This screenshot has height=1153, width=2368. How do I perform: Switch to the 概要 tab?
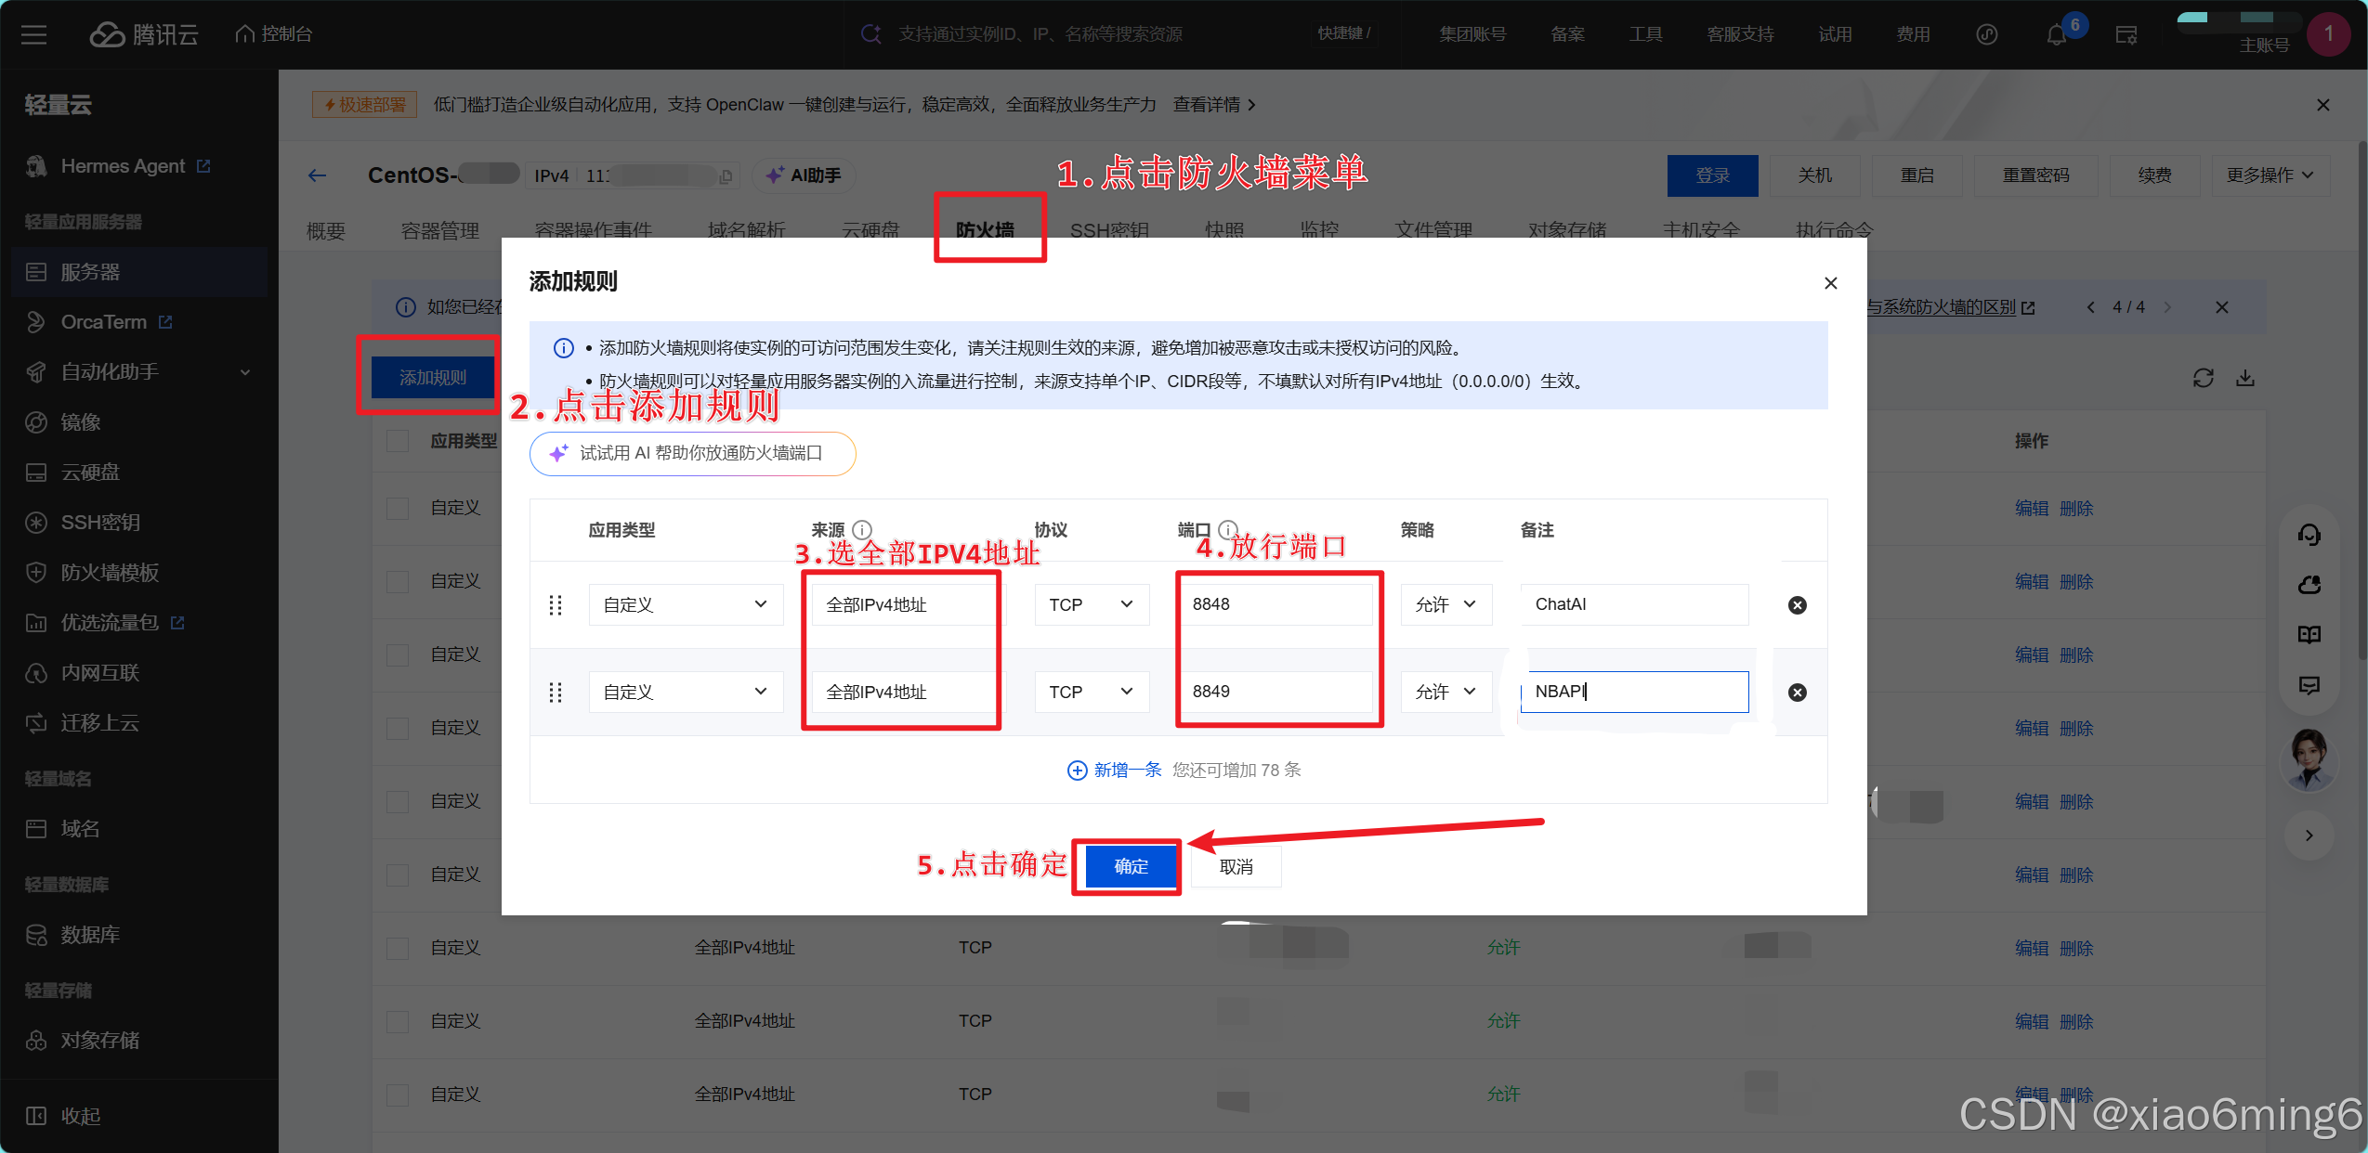point(326,230)
